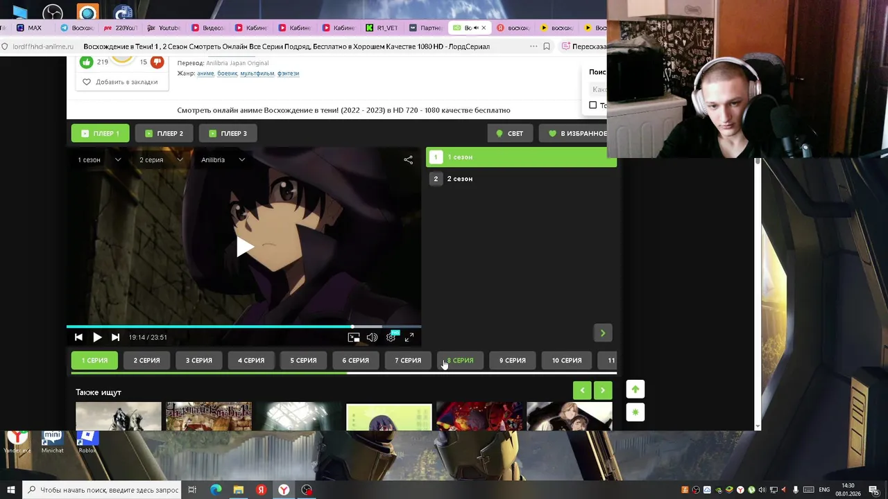Open the мультфильм genre link
Image resolution: width=888 pixels, height=499 pixels.
(257, 73)
